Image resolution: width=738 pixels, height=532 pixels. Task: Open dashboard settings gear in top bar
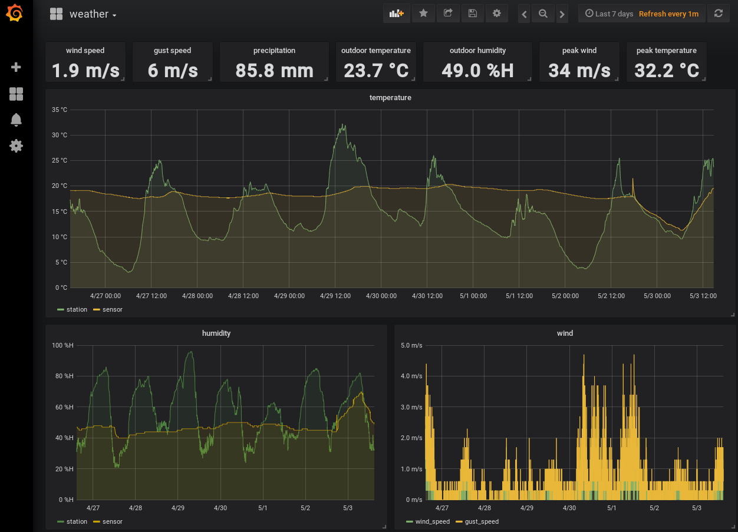pos(496,14)
